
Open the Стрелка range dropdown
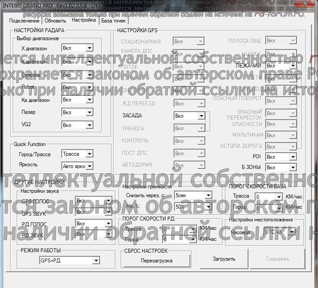(x=77, y=75)
